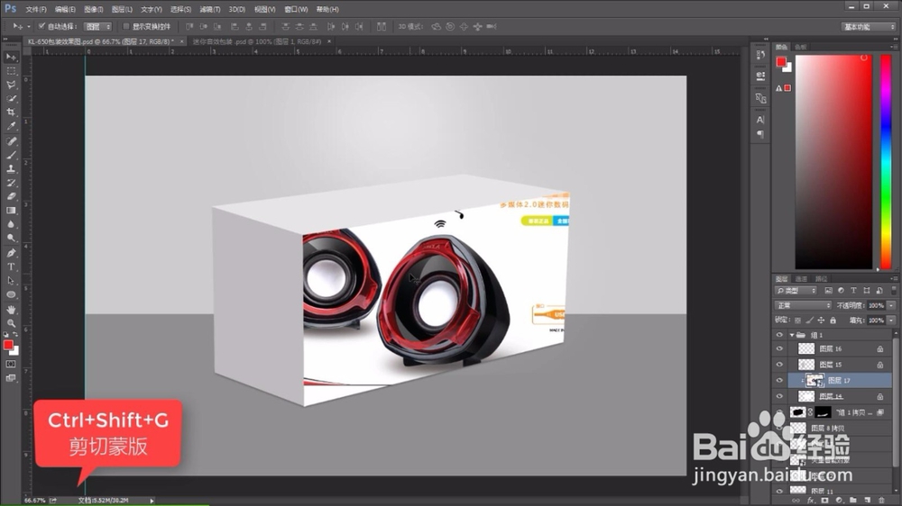Select the Horizontal Type tool
This screenshot has height=506, width=902.
click(x=11, y=267)
